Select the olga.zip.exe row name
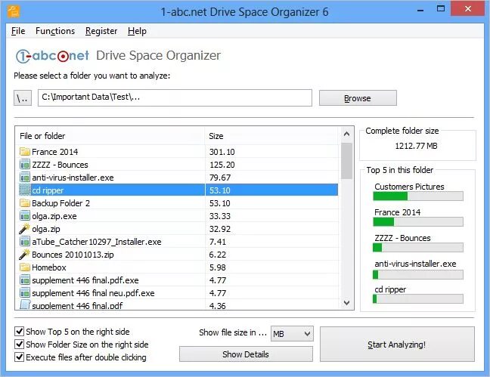Viewport: 490px width, 377px height. pos(54,216)
